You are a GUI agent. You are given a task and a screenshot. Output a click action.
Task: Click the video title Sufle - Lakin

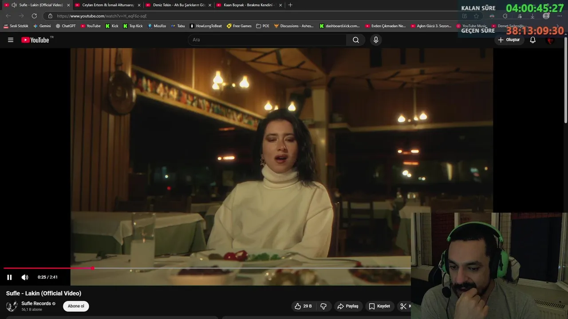coord(43,293)
